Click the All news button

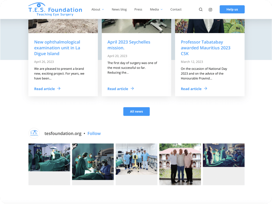[x=137, y=111]
